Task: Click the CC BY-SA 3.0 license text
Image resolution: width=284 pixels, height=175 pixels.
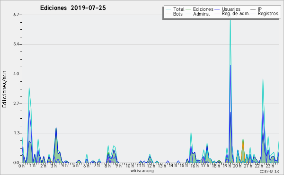Action: coord(269,171)
